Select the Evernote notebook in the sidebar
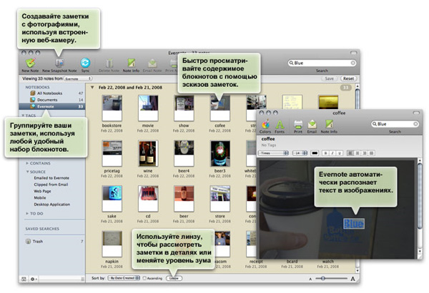 pyautogui.click(x=52, y=106)
